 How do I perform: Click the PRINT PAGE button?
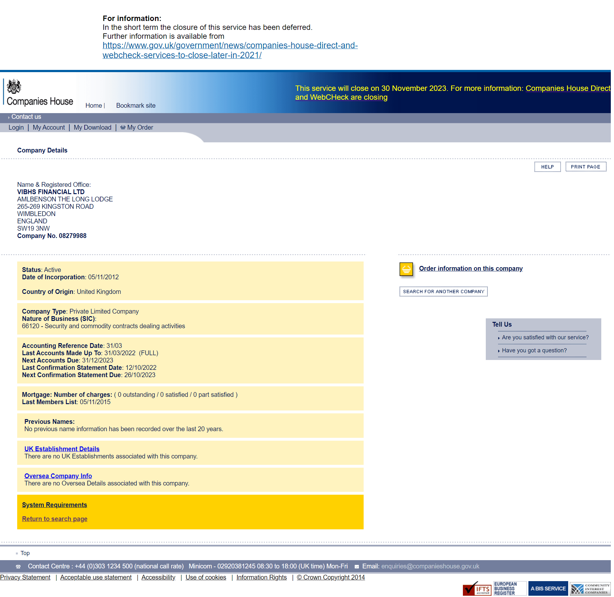585,166
